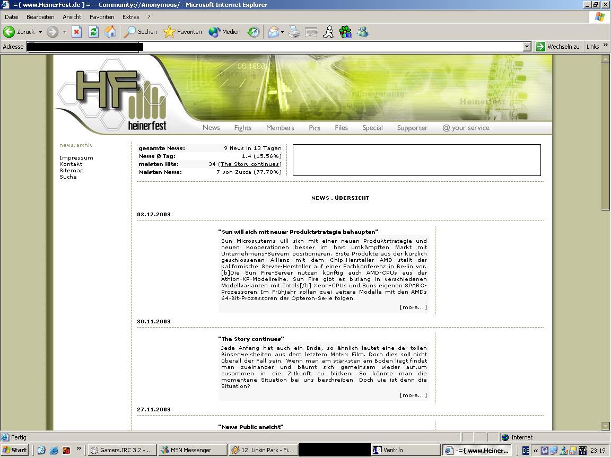Viewport: 611px width, 458px height.
Task: Open the Windows Start menu
Action: click(15, 450)
